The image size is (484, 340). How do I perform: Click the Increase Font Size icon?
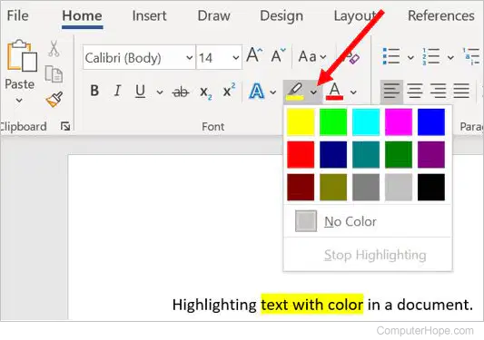pyautogui.click(x=254, y=55)
